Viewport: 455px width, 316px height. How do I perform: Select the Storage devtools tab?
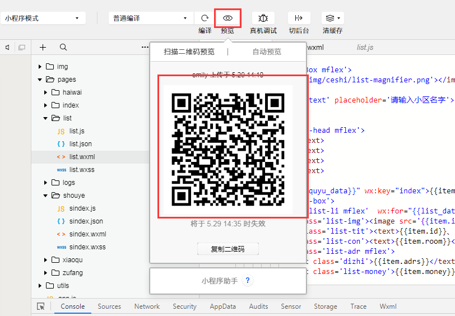pos(326,306)
